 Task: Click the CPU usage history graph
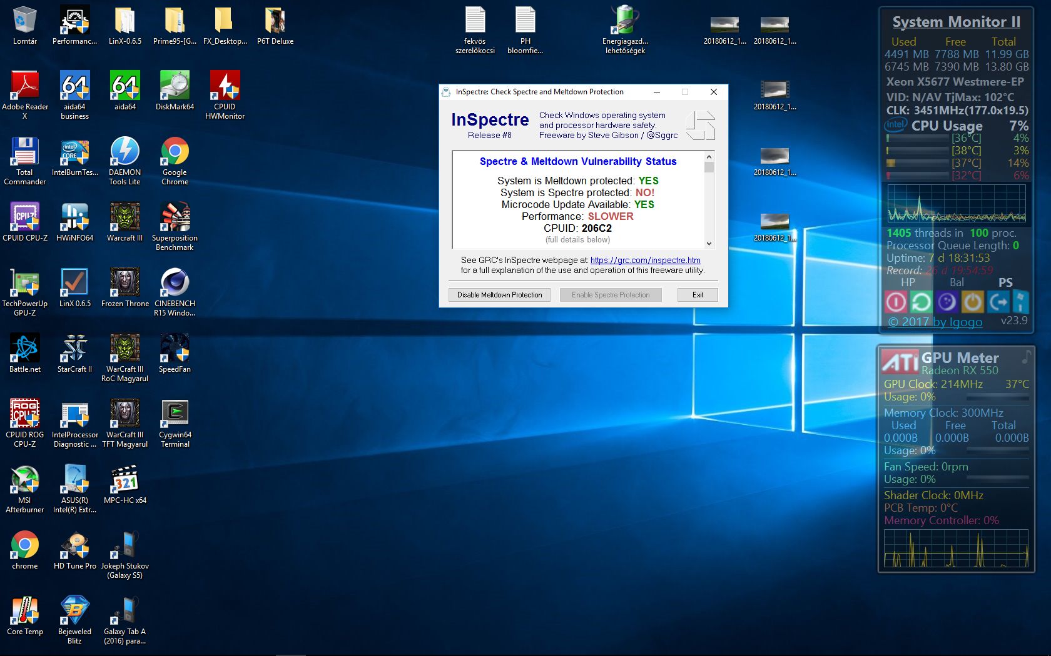(957, 204)
